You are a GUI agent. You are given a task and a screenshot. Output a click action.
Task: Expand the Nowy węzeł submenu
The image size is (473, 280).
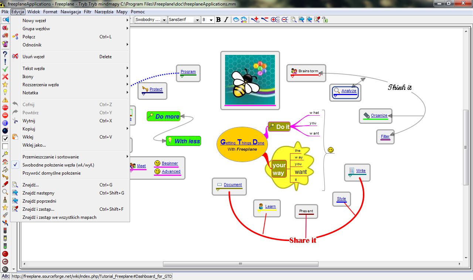(70, 21)
